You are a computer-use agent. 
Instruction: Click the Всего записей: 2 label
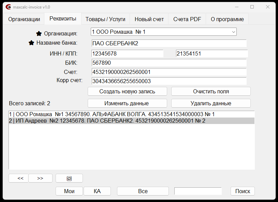pyautogui.click(x=29, y=104)
